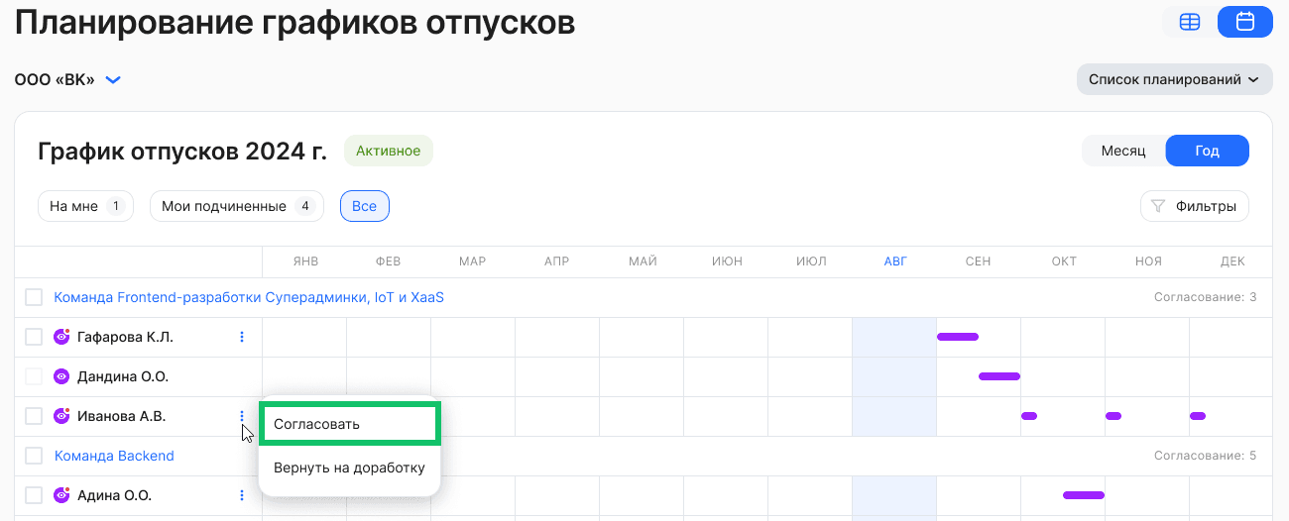Check the Адина О.О. checkbox
The height and width of the screenshot is (521, 1289).
[34, 495]
